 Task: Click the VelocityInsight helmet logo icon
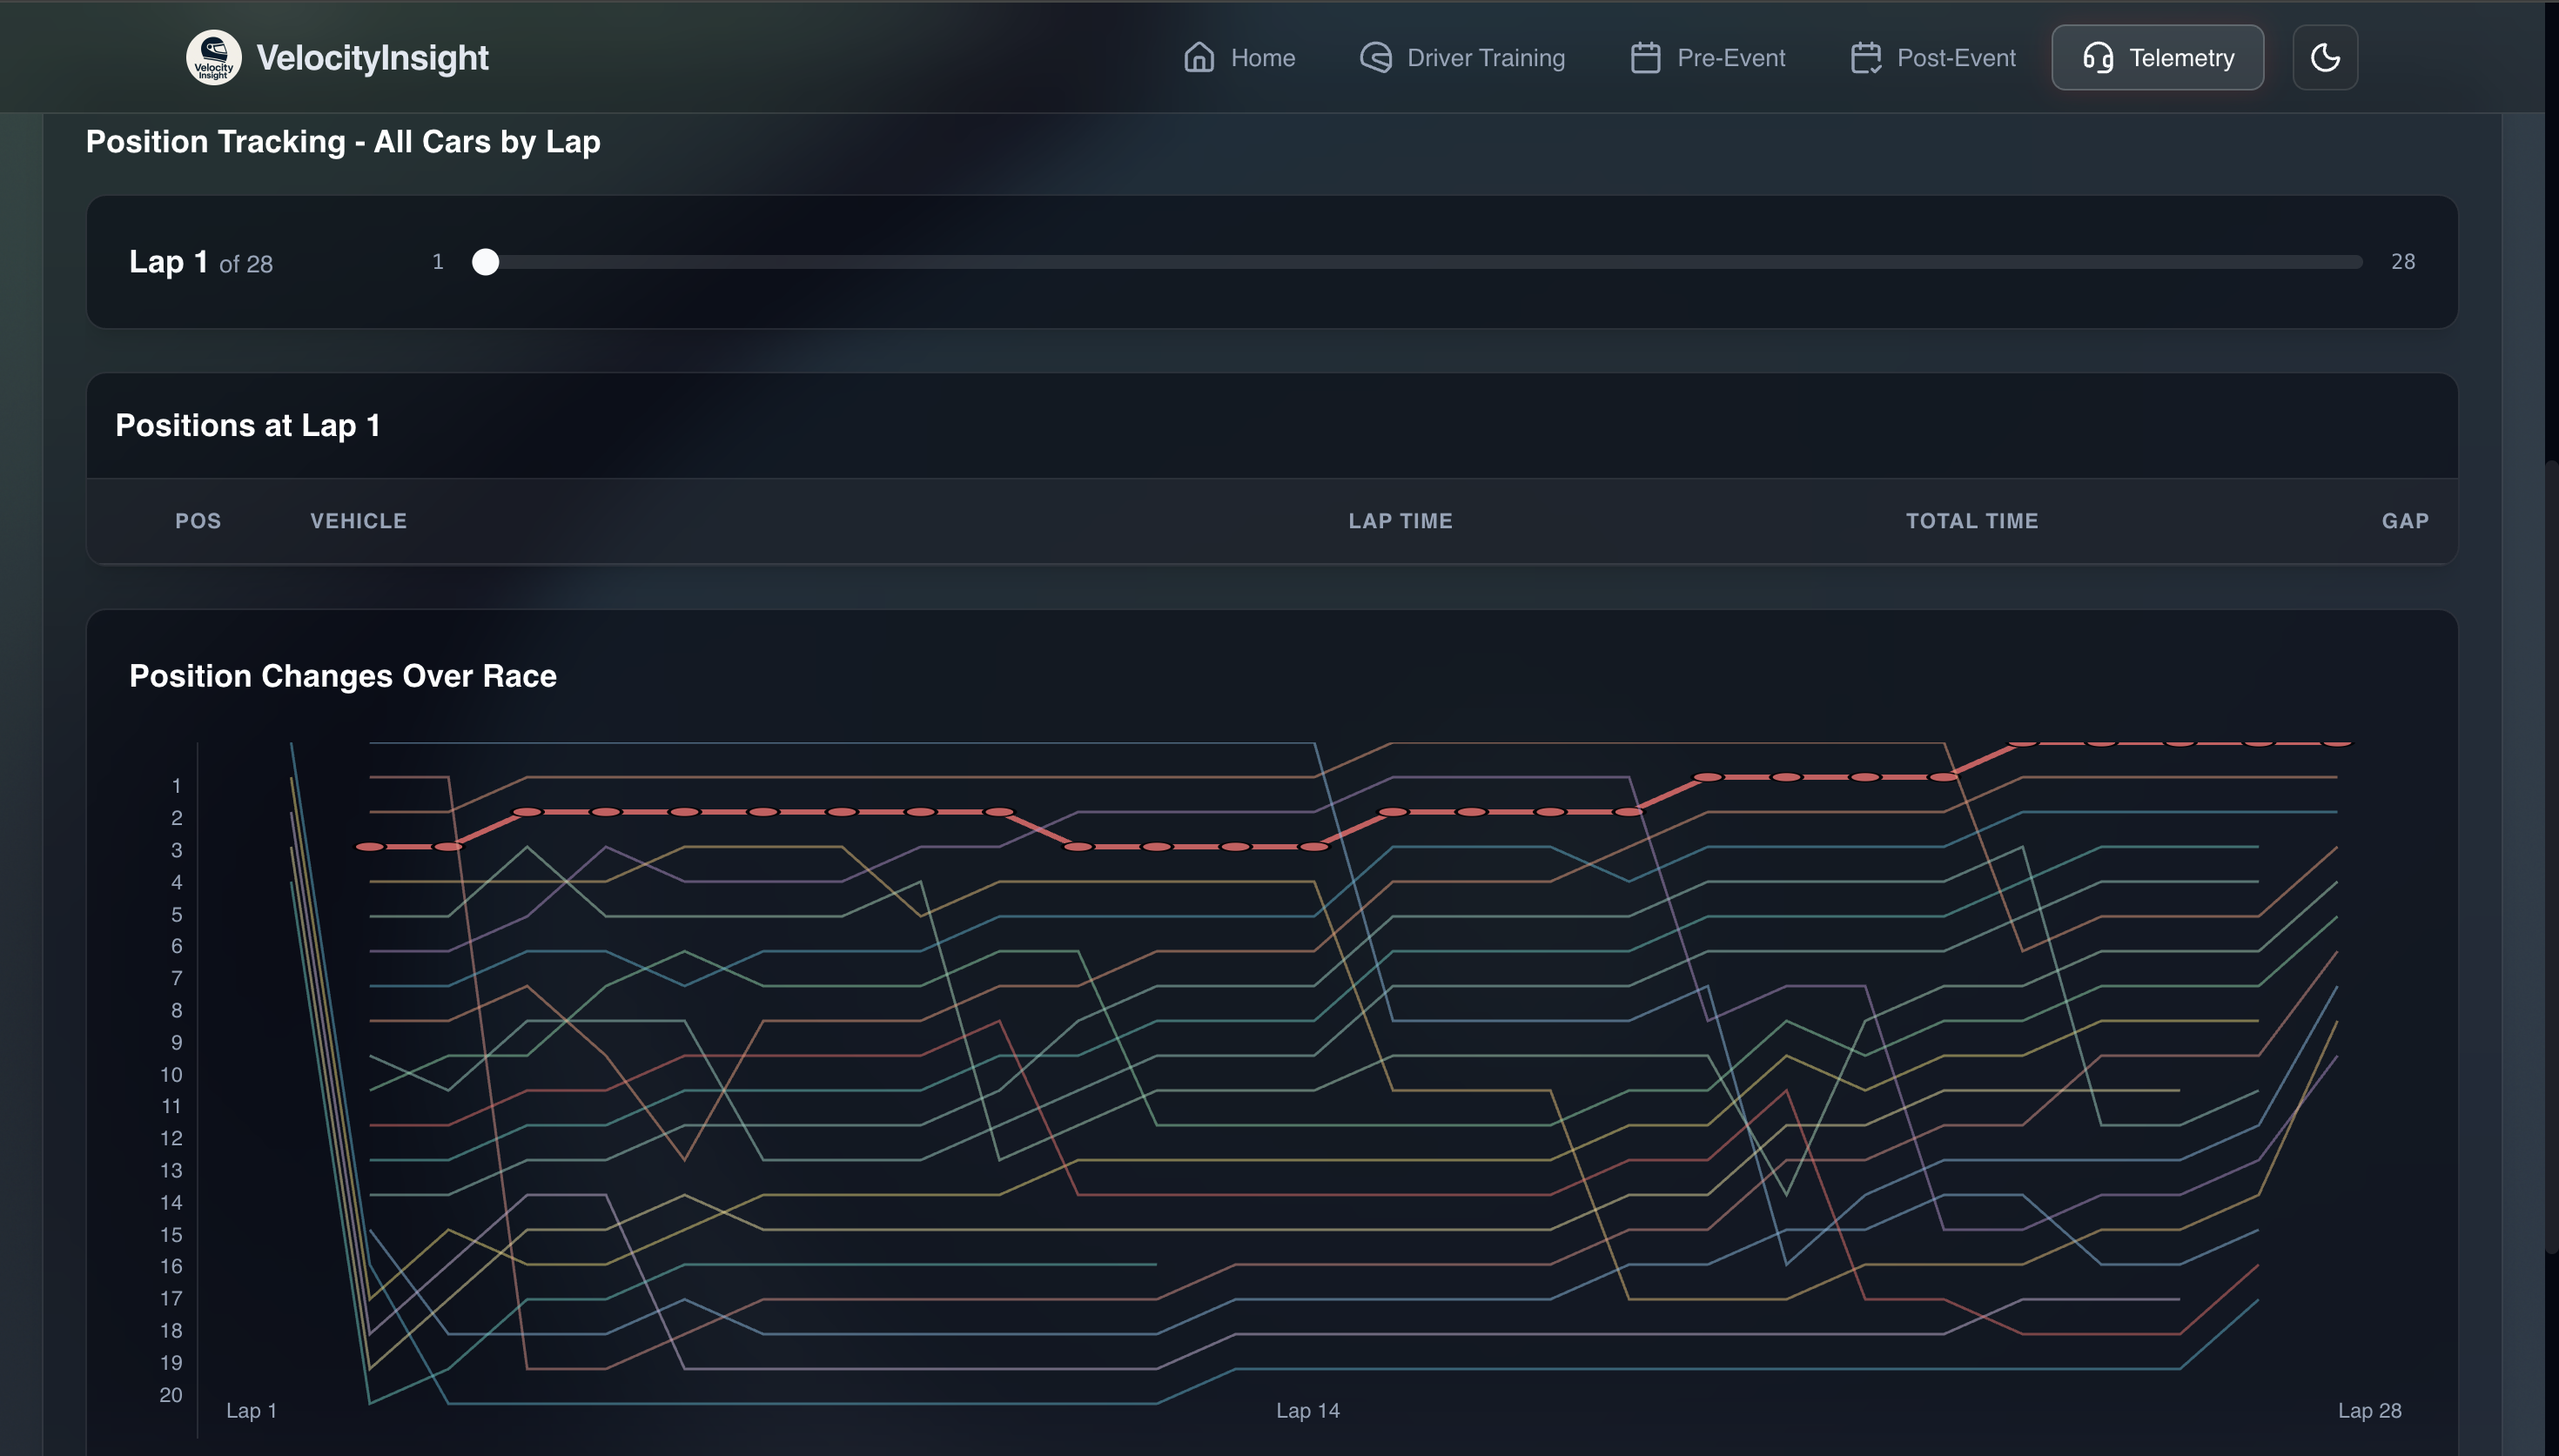[x=213, y=57]
